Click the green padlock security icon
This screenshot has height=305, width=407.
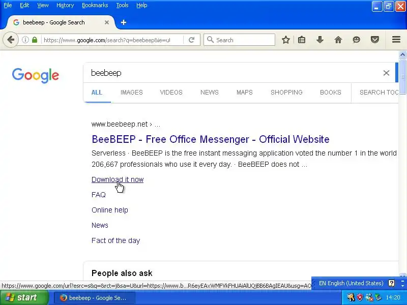[x=35, y=40]
